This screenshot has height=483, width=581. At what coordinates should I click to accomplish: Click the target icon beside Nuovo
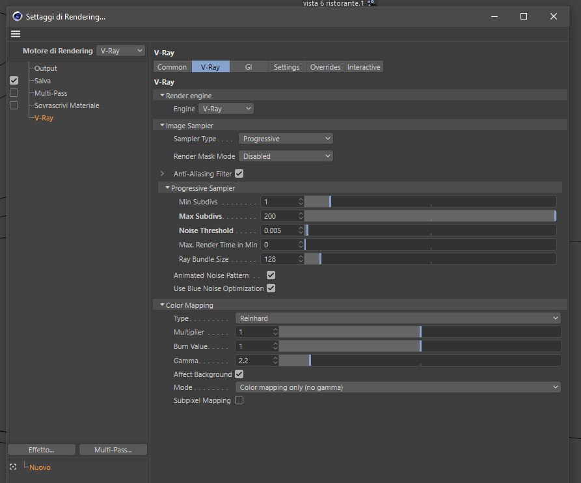tap(14, 467)
